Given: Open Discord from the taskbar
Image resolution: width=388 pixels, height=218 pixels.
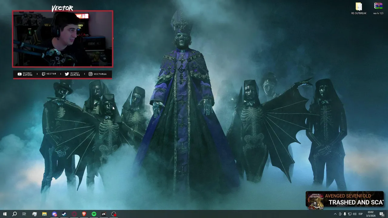Looking at the screenshot, I should pyautogui.click(x=54, y=214).
